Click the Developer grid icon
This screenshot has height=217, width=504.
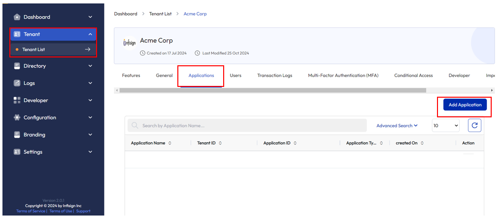click(x=17, y=100)
